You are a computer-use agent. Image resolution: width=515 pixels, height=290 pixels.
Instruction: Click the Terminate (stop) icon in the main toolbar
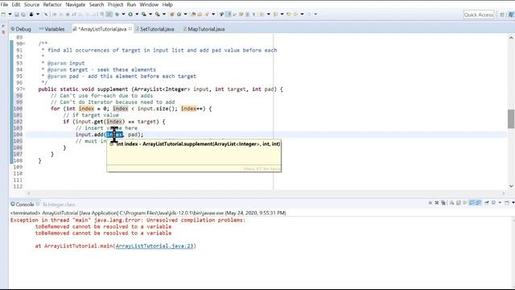tap(68, 14)
